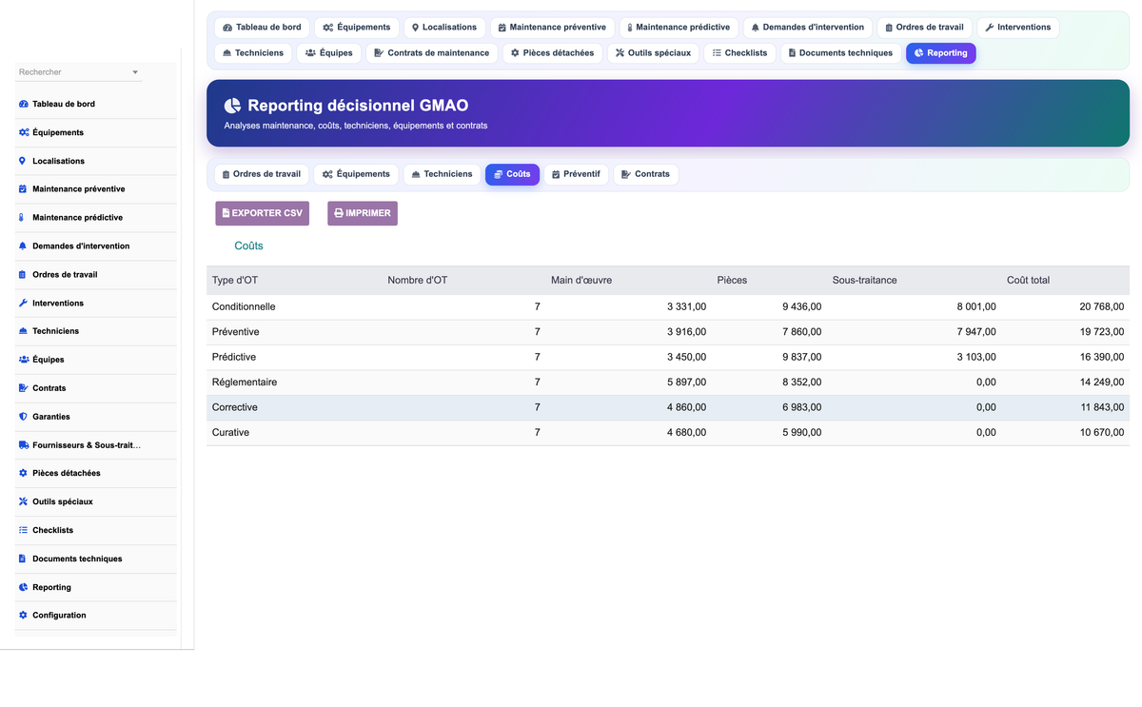
Task: Click the Configuration gear icon in sidebar
Action: click(x=23, y=616)
